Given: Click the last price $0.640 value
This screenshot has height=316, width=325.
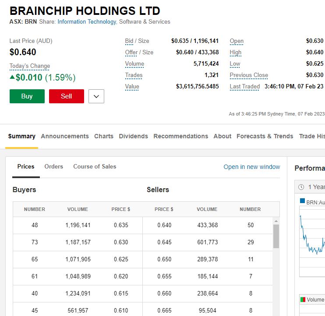Looking at the screenshot, I should tap(23, 52).
